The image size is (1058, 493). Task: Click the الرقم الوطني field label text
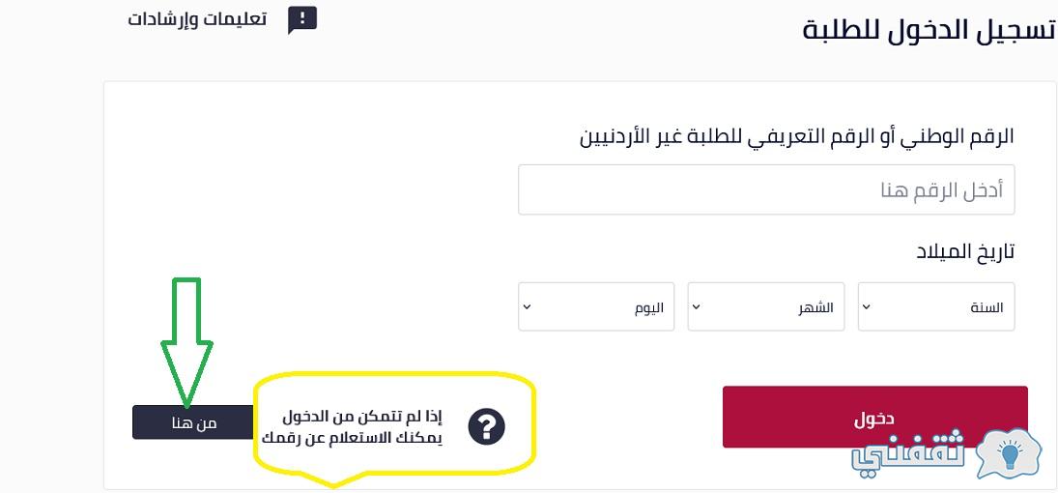[797, 136]
